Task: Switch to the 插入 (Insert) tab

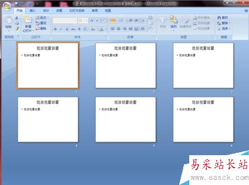Action: point(32,10)
